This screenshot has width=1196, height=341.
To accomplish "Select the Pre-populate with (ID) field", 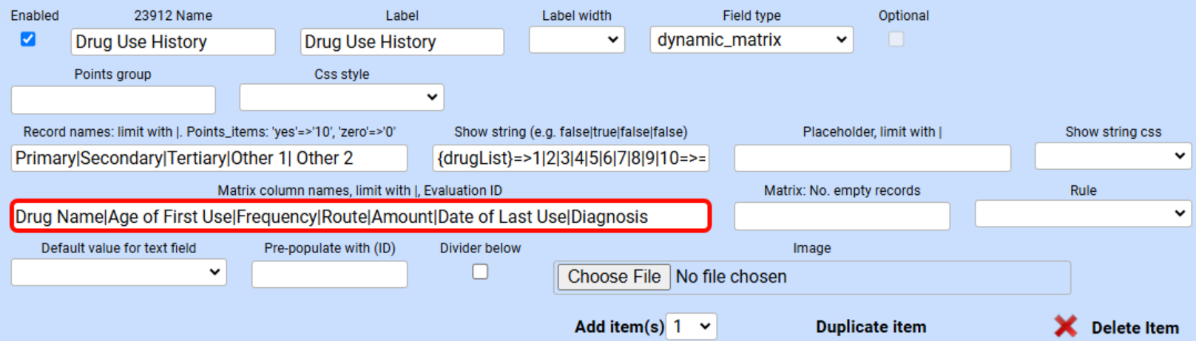I will tap(329, 275).
